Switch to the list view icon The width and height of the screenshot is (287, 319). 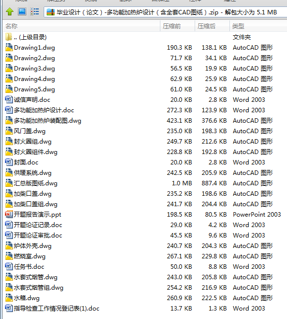[35, 11]
